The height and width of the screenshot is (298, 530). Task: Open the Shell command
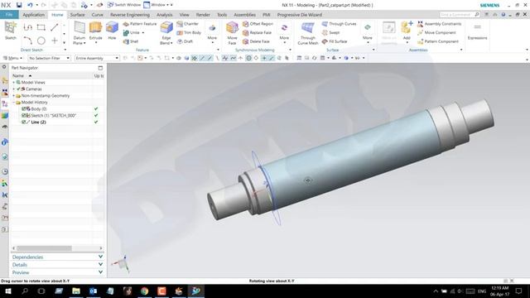click(131, 41)
